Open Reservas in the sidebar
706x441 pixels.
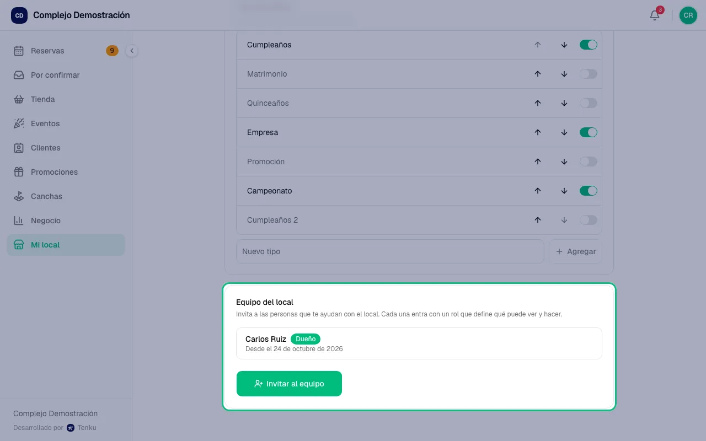66,51
